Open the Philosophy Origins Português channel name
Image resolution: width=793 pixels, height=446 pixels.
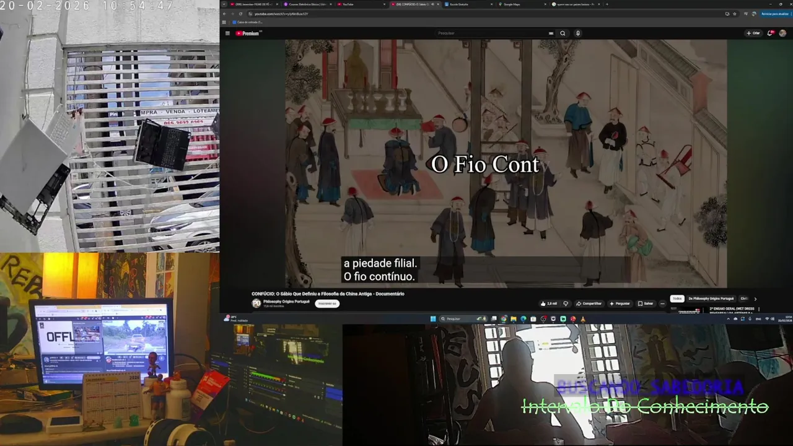[286, 302]
